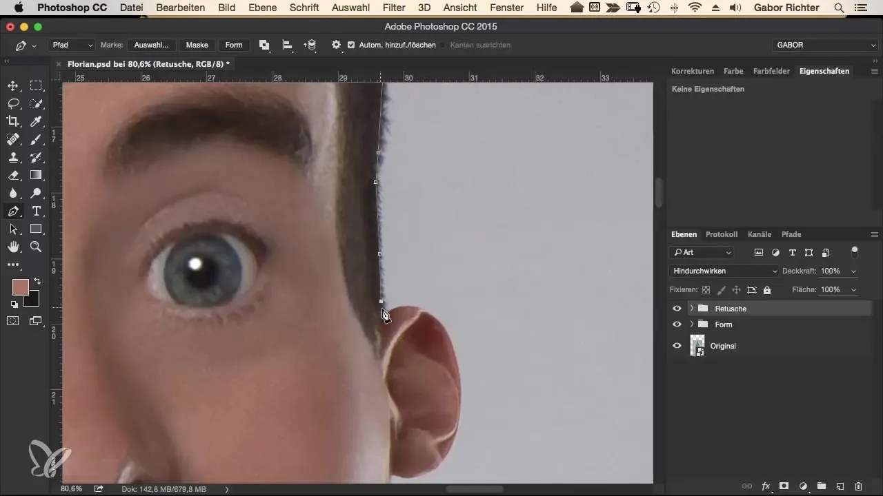Viewport: 883px width, 496px height.
Task: Select the Blur tool
Action: pyautogui.click(x=12, y=194)
